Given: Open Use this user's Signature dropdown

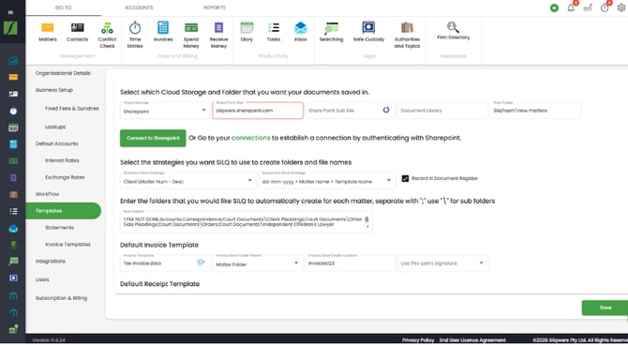Looking at the screenshot, I should coord(442,263).
